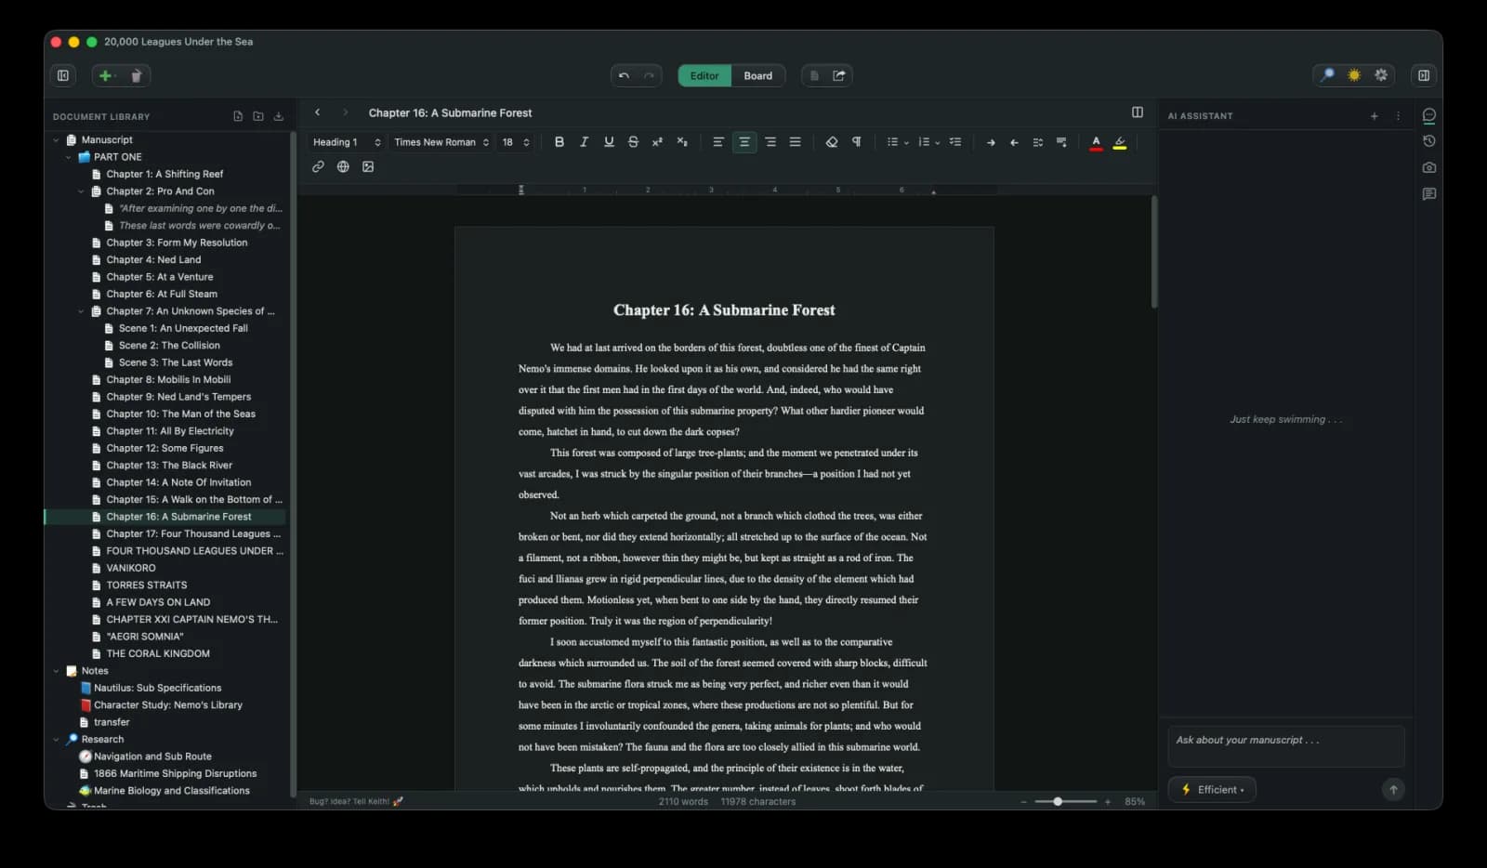This screenshot has width=1487, height=868.
Task: Set text alignment to right
Action: click(x=770, y=142)
